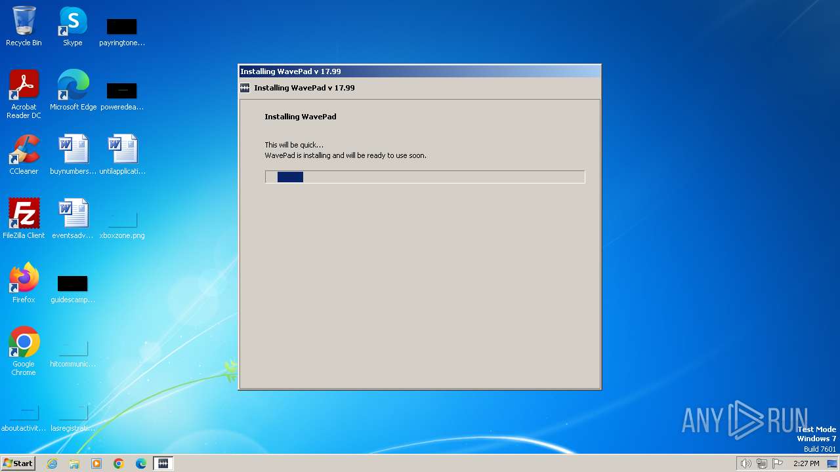Click the installer title bar text

pyautogui.click(x=291, y=71)
